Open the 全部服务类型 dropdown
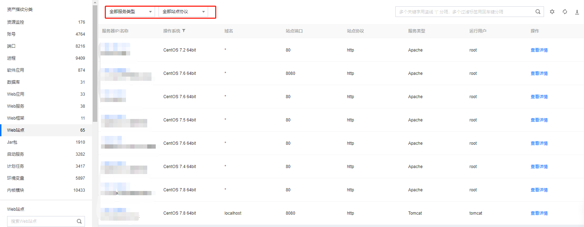Viewport: 584px width, 227px height. point(130,12)
